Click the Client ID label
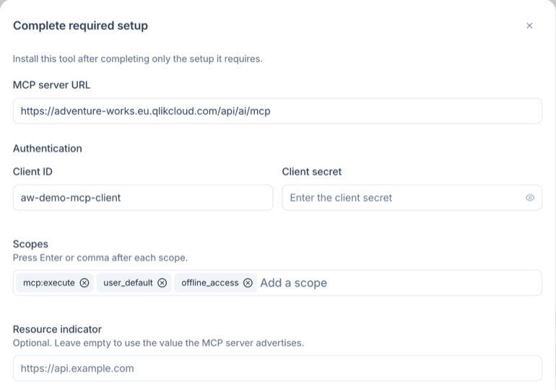Image resolution: width=556 pixels, height=390 pixels. click(x=32, y=172)
